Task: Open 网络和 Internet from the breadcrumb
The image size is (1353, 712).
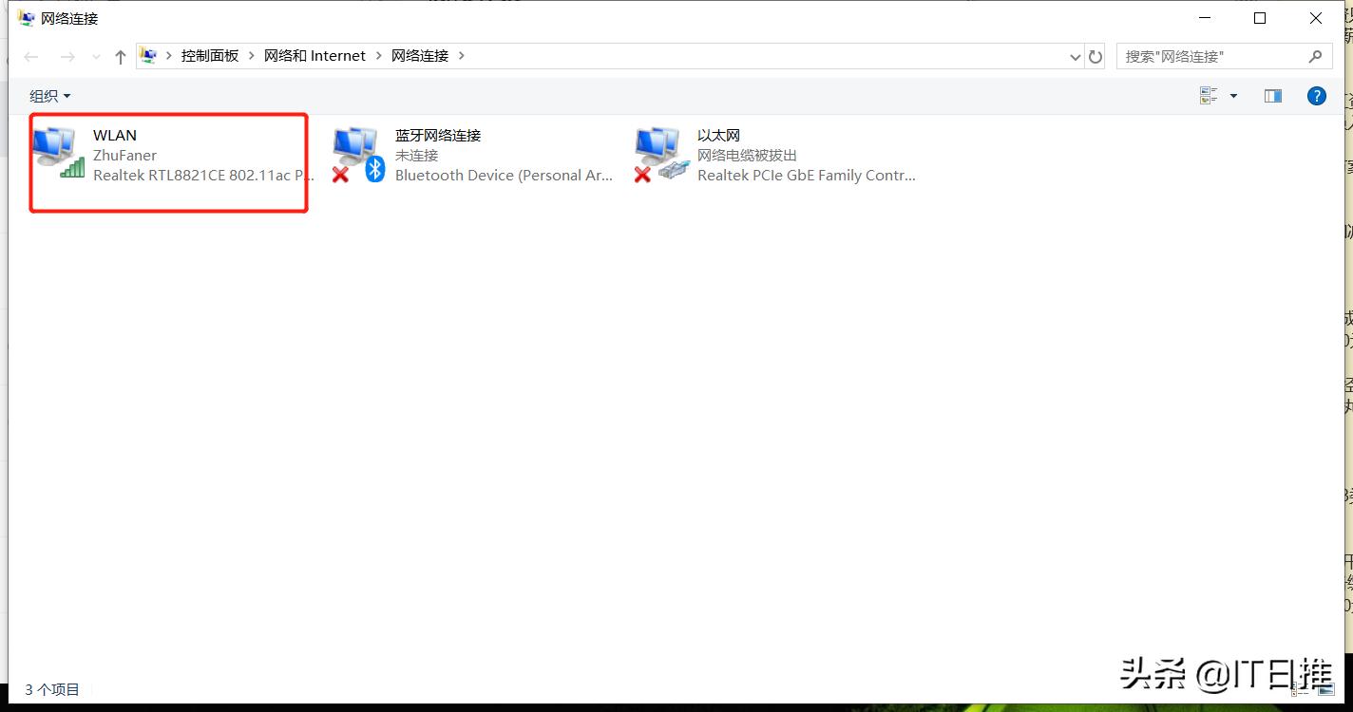Action: coord(314,56)
